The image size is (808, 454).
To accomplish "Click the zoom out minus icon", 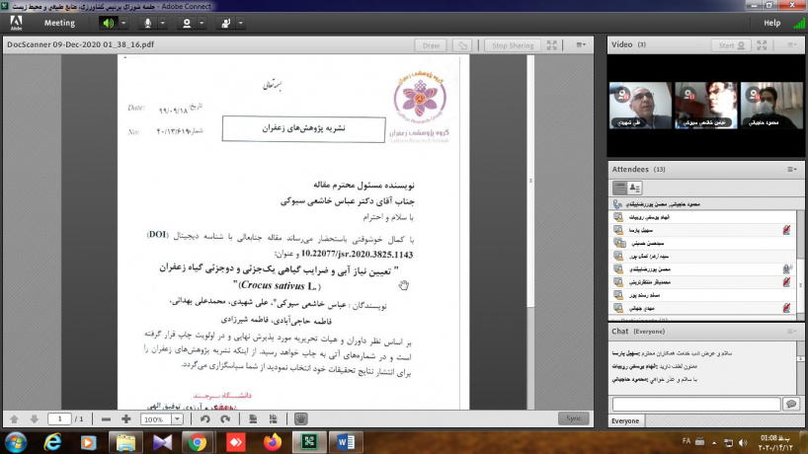I will coord(106,418).
